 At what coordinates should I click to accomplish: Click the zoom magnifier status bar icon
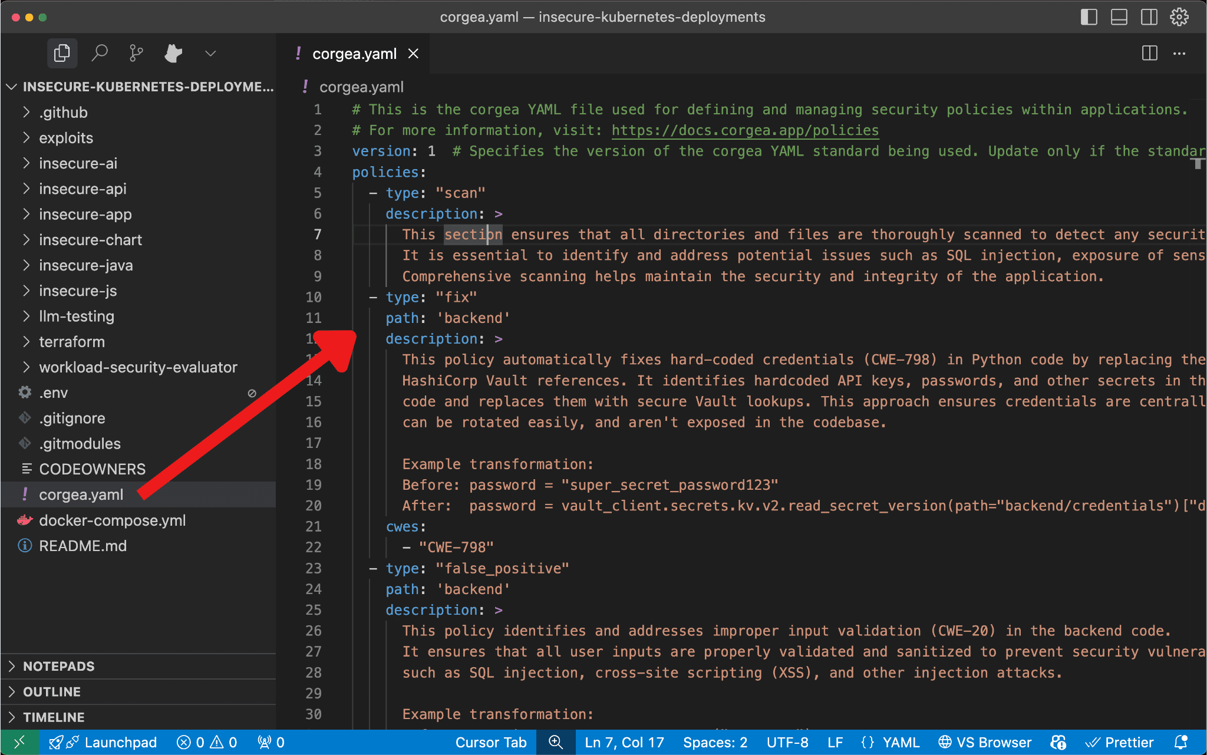pyautogui.click(x=556, y=742)
